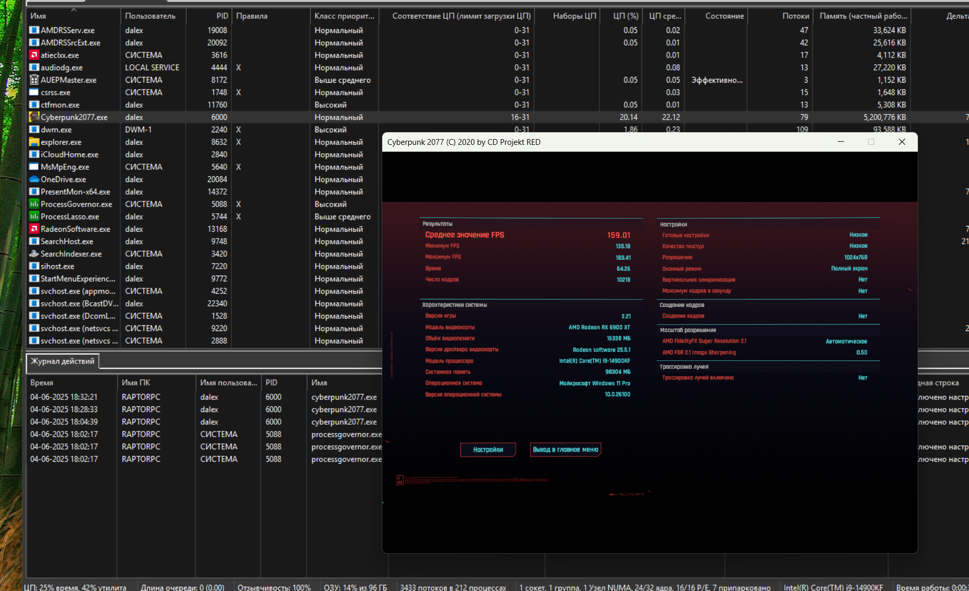Click the AMDRSServ.exe process icon
Image resolution: width=969 pixels, height=591 pixels.
(x=34, y=30)
